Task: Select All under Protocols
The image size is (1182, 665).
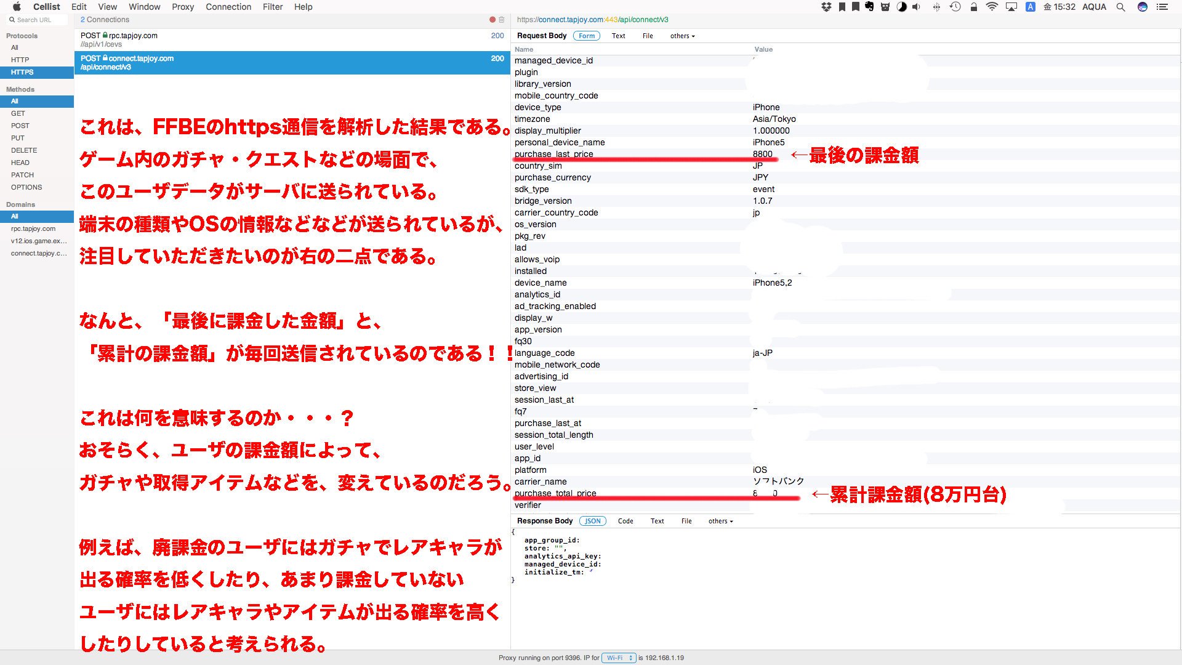Action: click(x=37, y=47)
